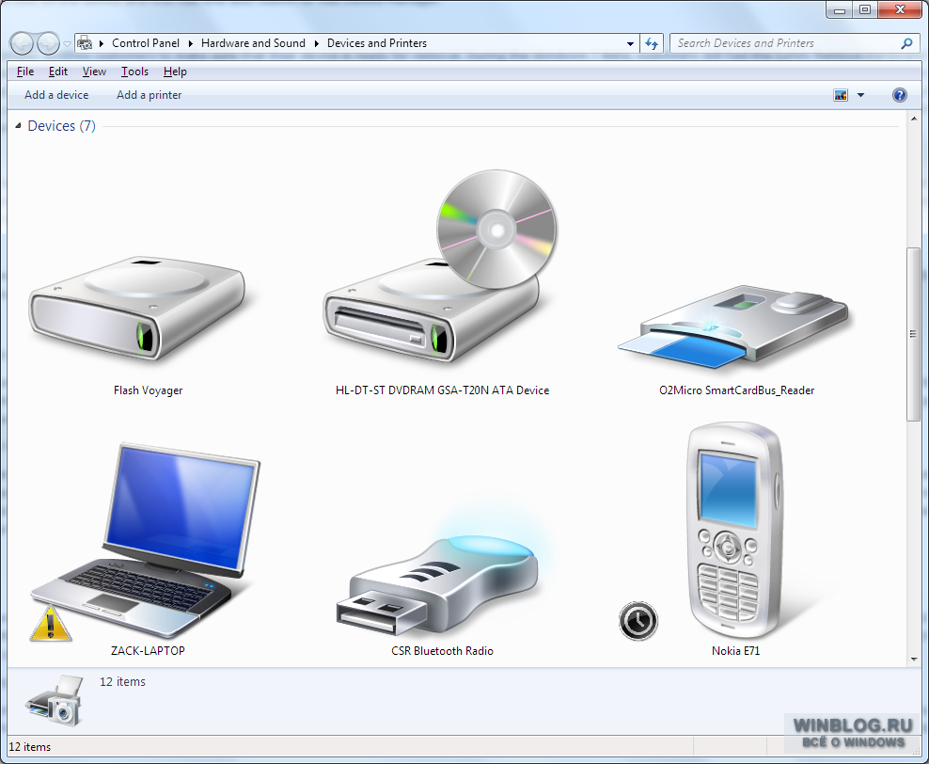Select the O2Micro SmartCardBus Reader icon
929x764 pixels.
click(733, 326)
